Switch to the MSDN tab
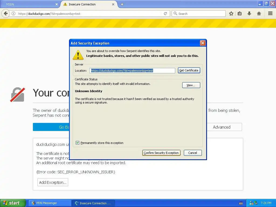276x207 pixels. 30,4
